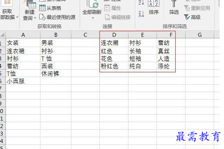
Task: Click cell F3 with 人造
Action: [171, 58]
